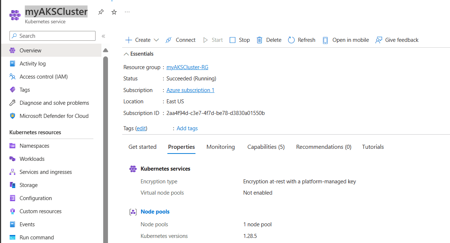Viewport: 450px width, 243px height.
Task: Collapse the sidebar with double chevron
Action: (x=104, y=36)
